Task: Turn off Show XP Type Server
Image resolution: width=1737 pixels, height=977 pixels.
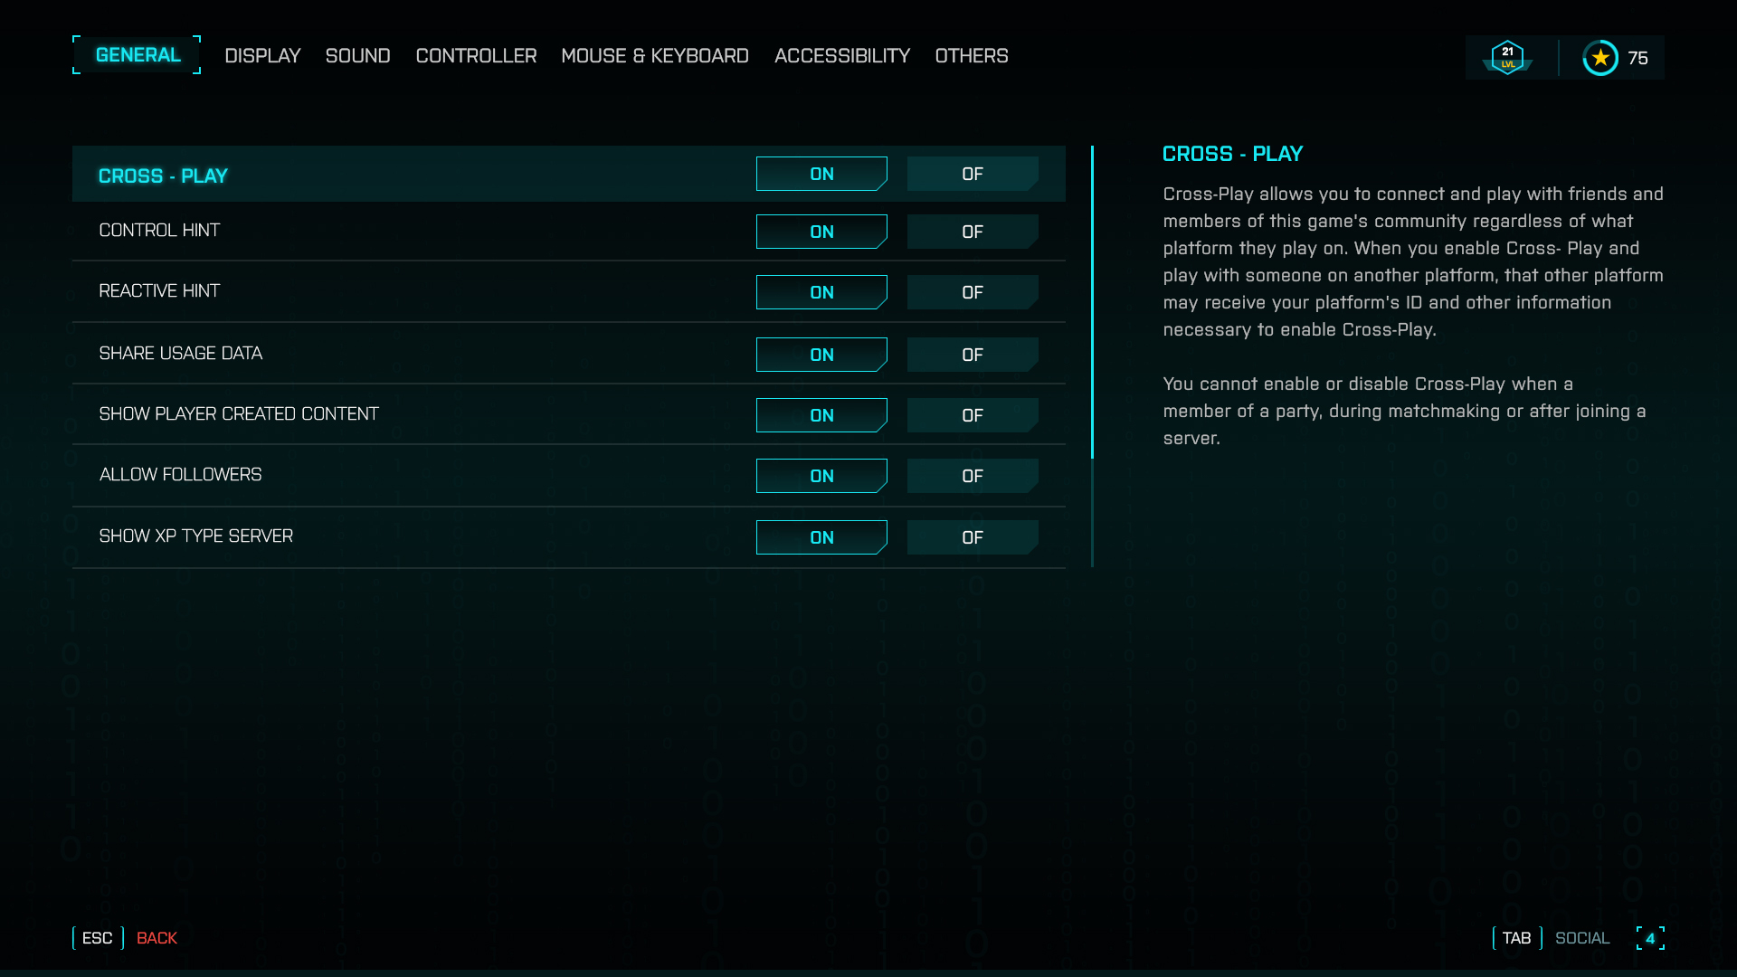Action: 972,536
